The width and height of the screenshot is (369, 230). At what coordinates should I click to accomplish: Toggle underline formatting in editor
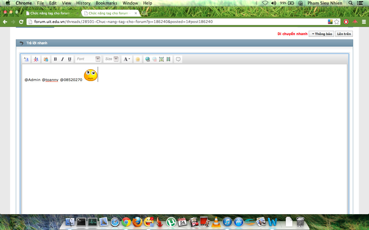(x=69, y=59)
